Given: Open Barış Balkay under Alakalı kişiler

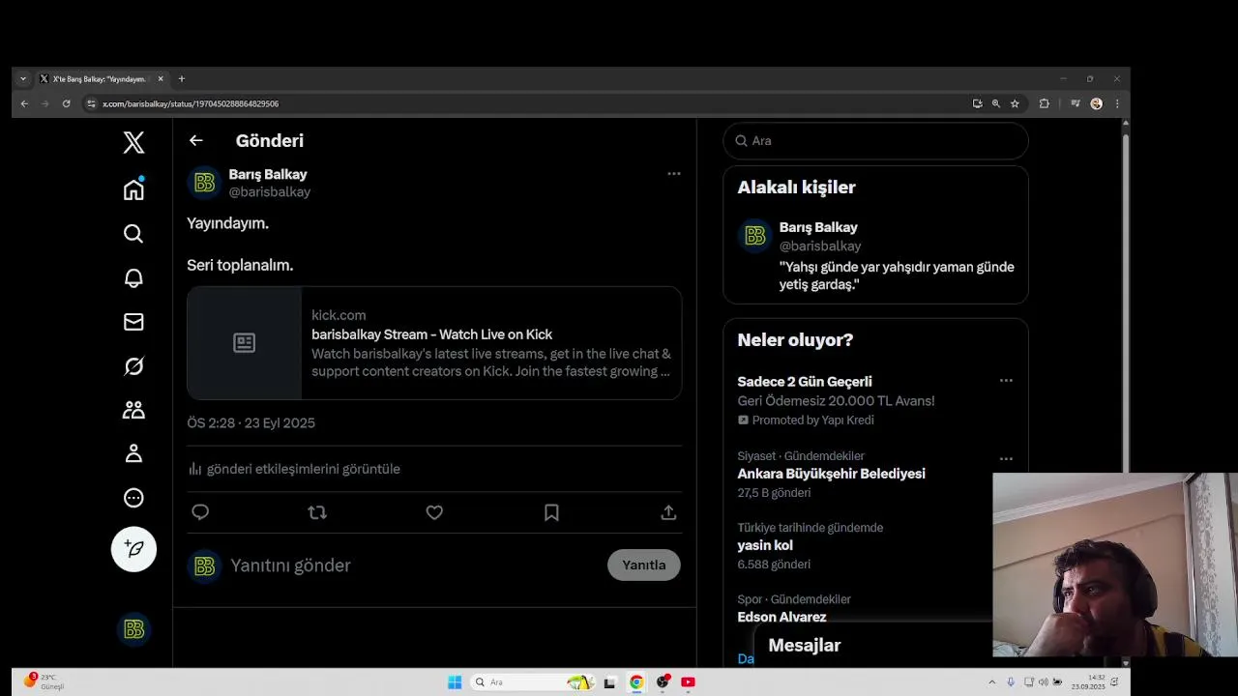Looking at the screenshot, I should coord(818,227).
